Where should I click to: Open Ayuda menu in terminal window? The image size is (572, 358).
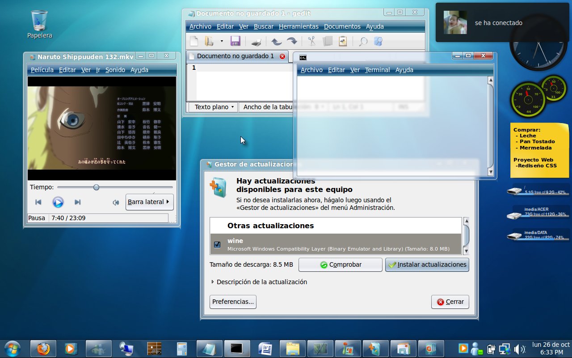[x=404, y=70]
